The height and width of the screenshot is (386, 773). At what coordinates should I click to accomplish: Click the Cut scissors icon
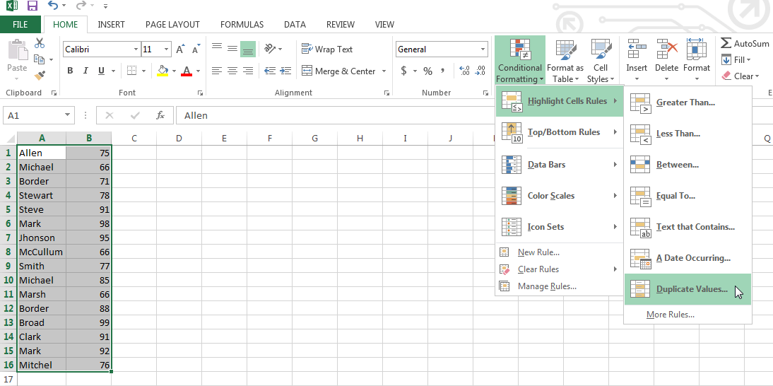point(40,43)
